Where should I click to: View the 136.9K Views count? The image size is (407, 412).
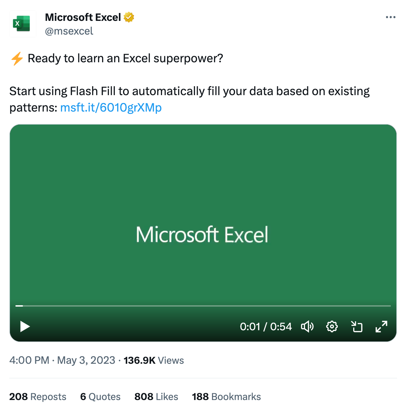(154, 360)
